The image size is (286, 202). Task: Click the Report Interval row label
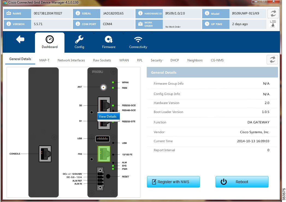click(164, 150)
